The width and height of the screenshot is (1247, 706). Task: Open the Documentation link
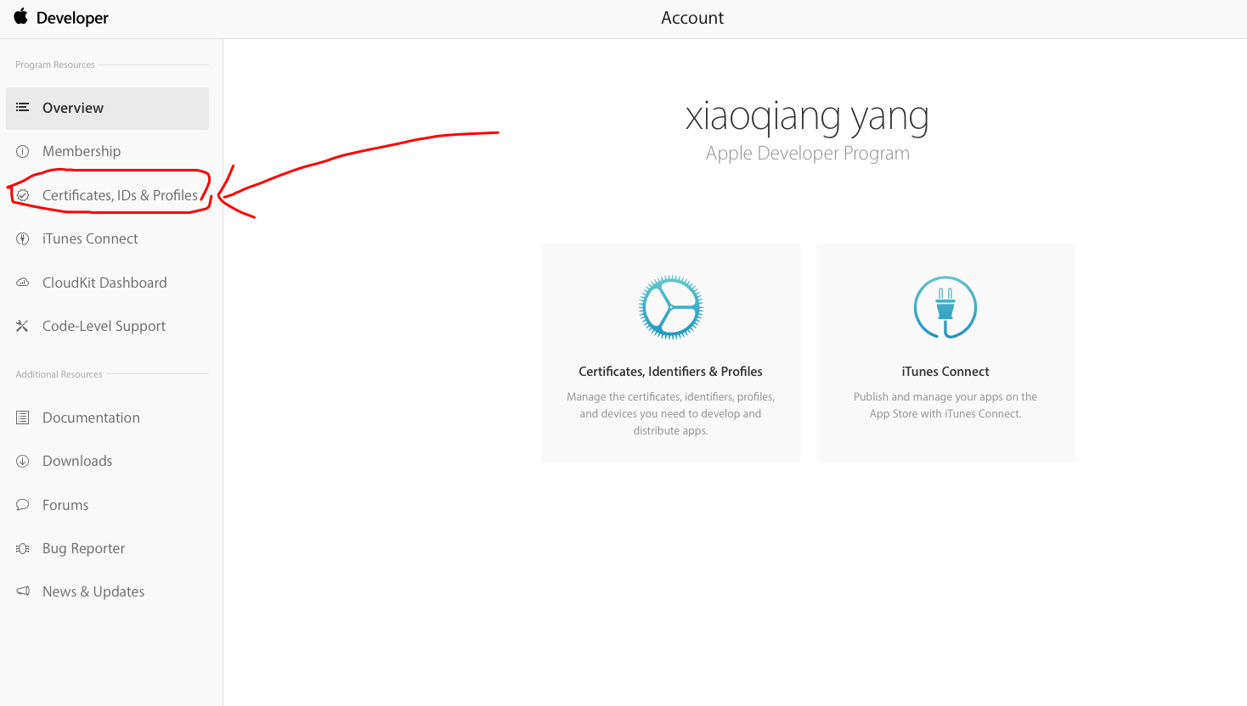[x=91, y=417]
